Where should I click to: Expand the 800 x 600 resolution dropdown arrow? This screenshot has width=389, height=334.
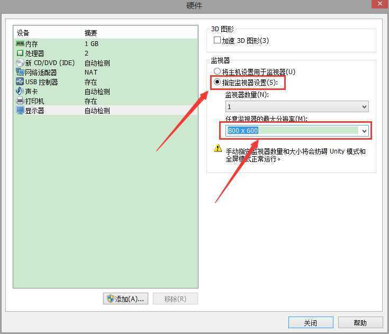click(x=364, y=131)
